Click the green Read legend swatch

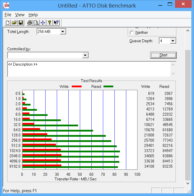tap(108, 86)
